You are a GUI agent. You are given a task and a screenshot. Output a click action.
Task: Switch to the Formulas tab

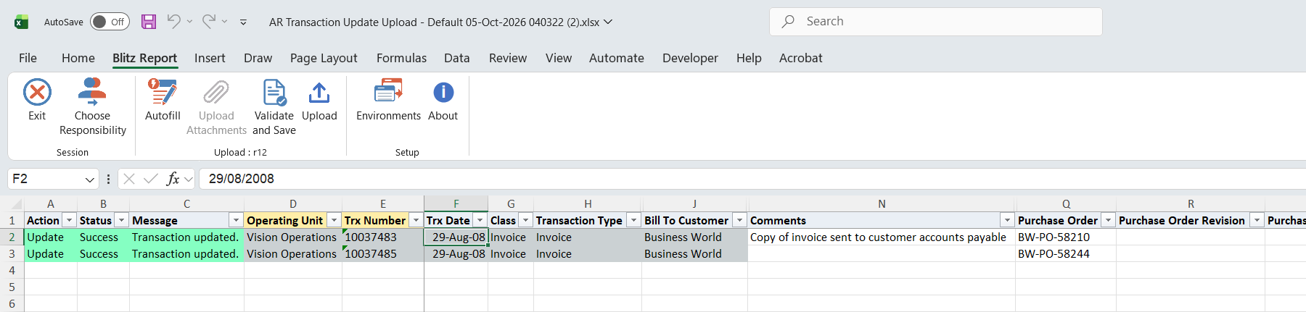click(x=401, y=58)
